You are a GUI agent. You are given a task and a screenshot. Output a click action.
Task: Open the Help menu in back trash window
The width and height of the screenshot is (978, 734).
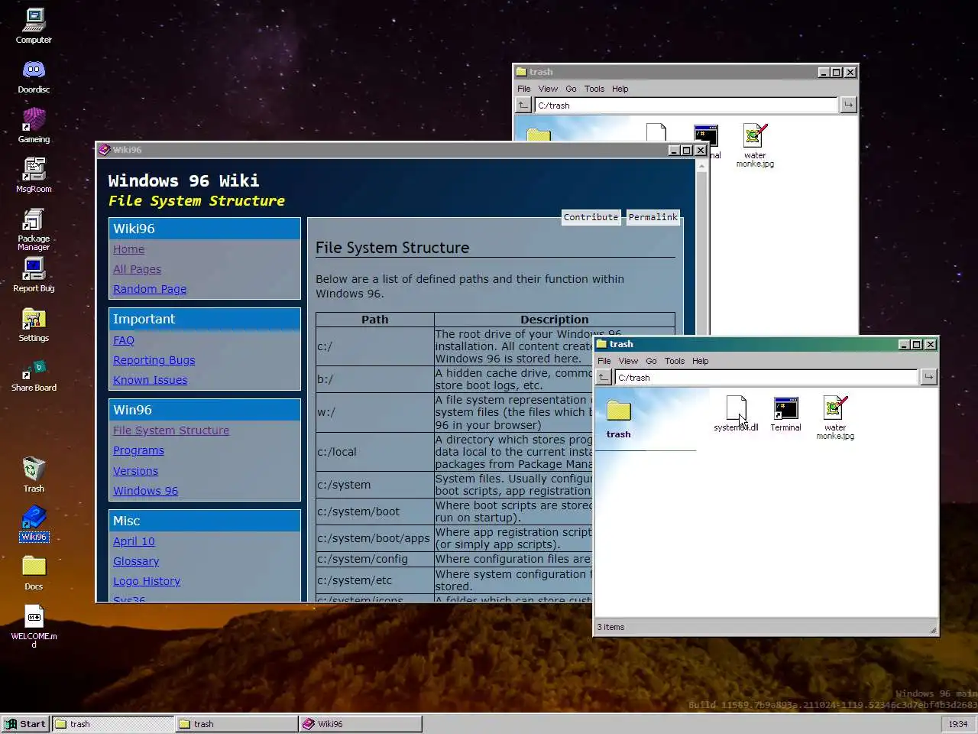tap(620, 89)
